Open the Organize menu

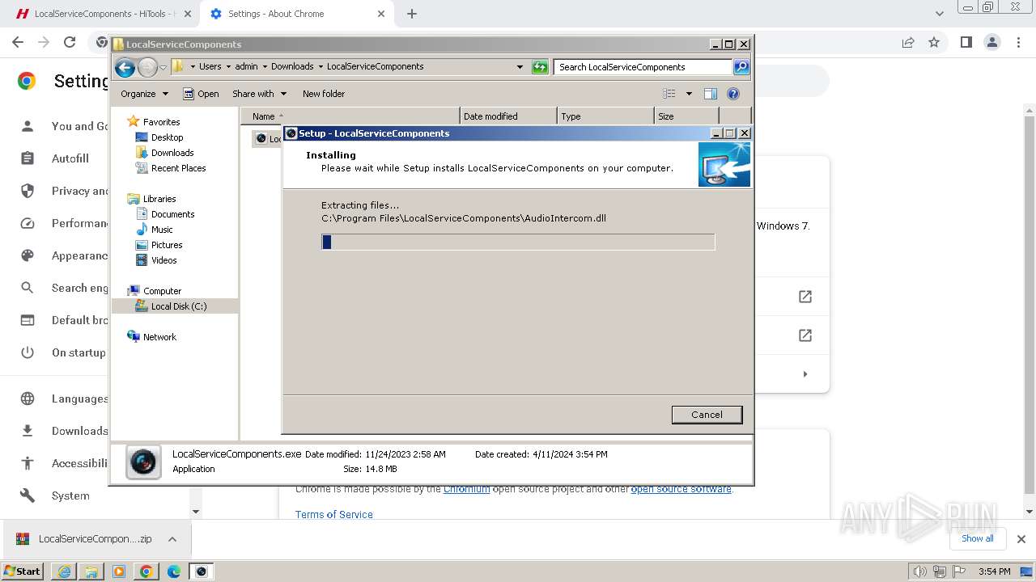tap(144, 94)
